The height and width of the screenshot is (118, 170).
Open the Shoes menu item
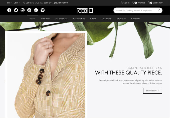tap(93, 19)
